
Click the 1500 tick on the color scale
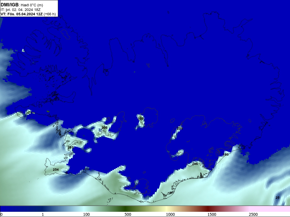click(212, 214)
